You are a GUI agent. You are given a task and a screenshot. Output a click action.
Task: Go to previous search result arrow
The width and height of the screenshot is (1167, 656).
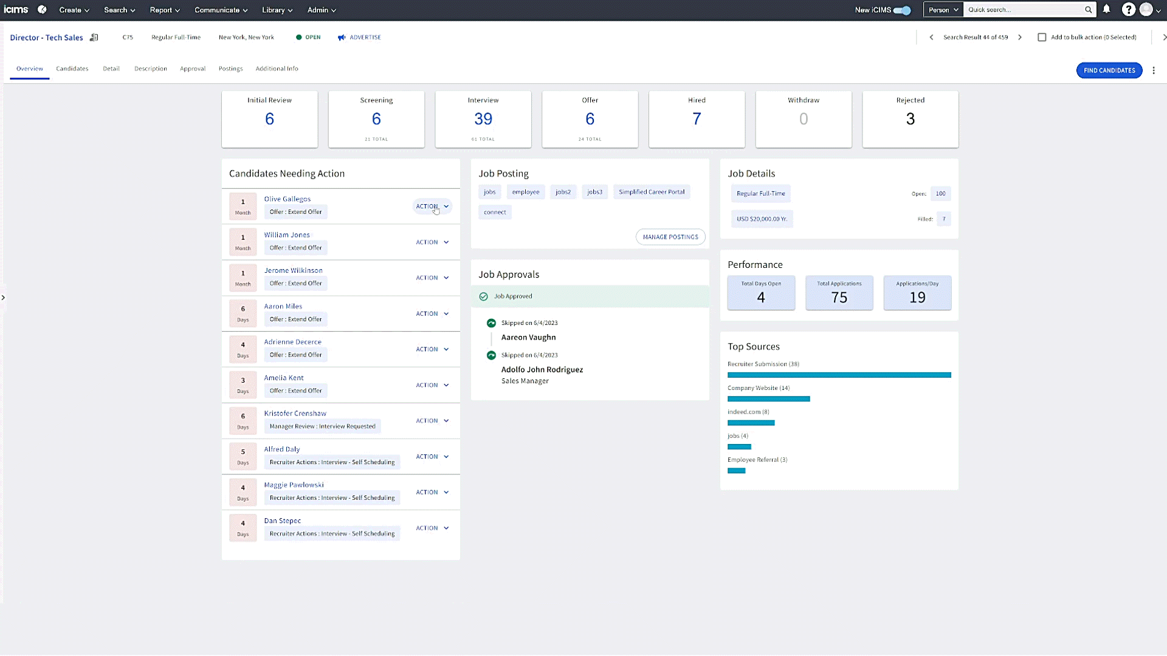(931, 38)
